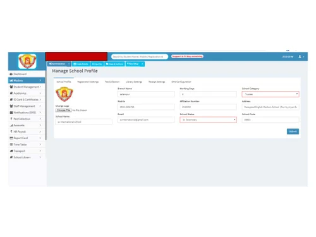The width and height of the screenshot is (316, 237).
Task: Open the Staff Management sidebar icon
Action: click(11, 106)
